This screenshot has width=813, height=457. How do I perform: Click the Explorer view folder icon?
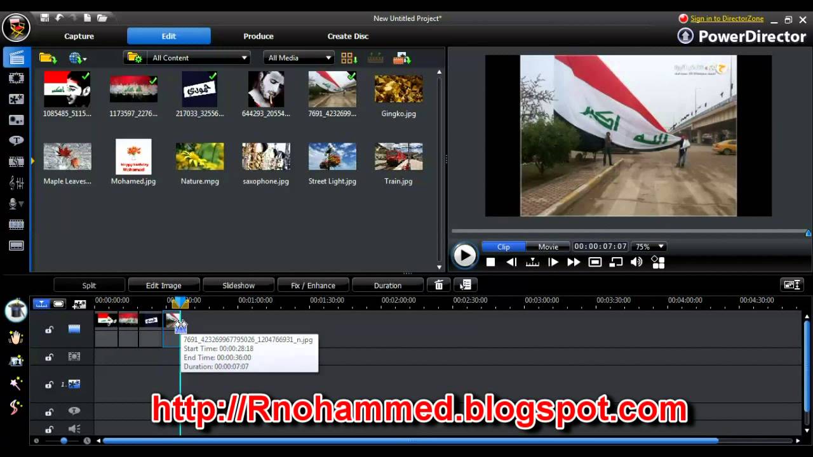(x=135, y=58)
